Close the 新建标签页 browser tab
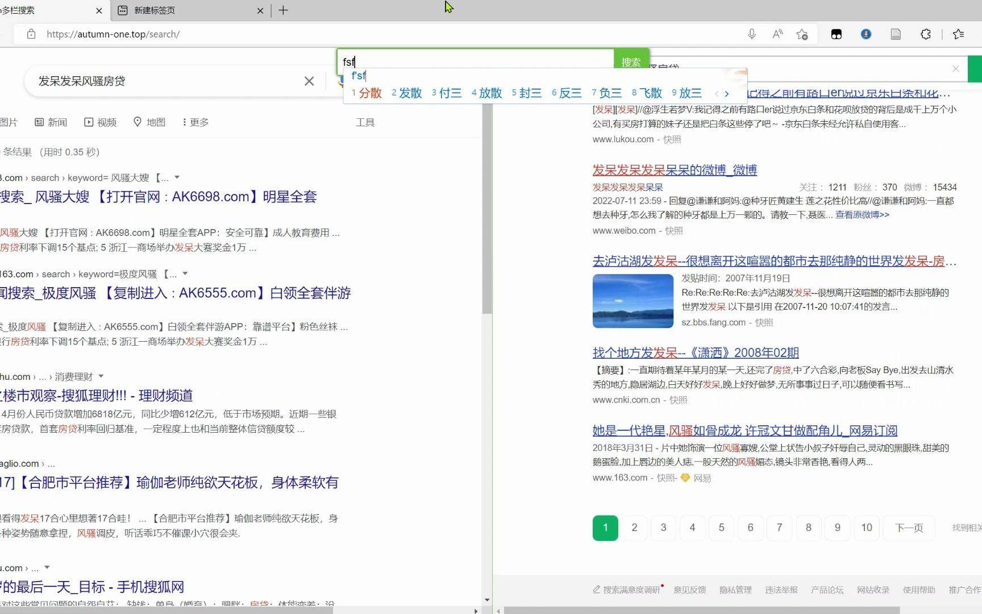The image size is (982, 614). 260,10
